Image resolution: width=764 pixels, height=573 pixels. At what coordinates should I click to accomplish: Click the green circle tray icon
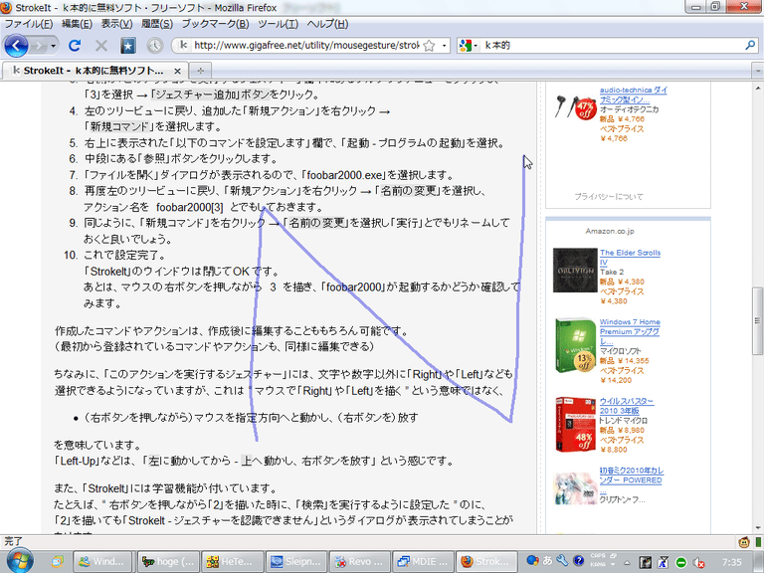[x=681, y=563]
